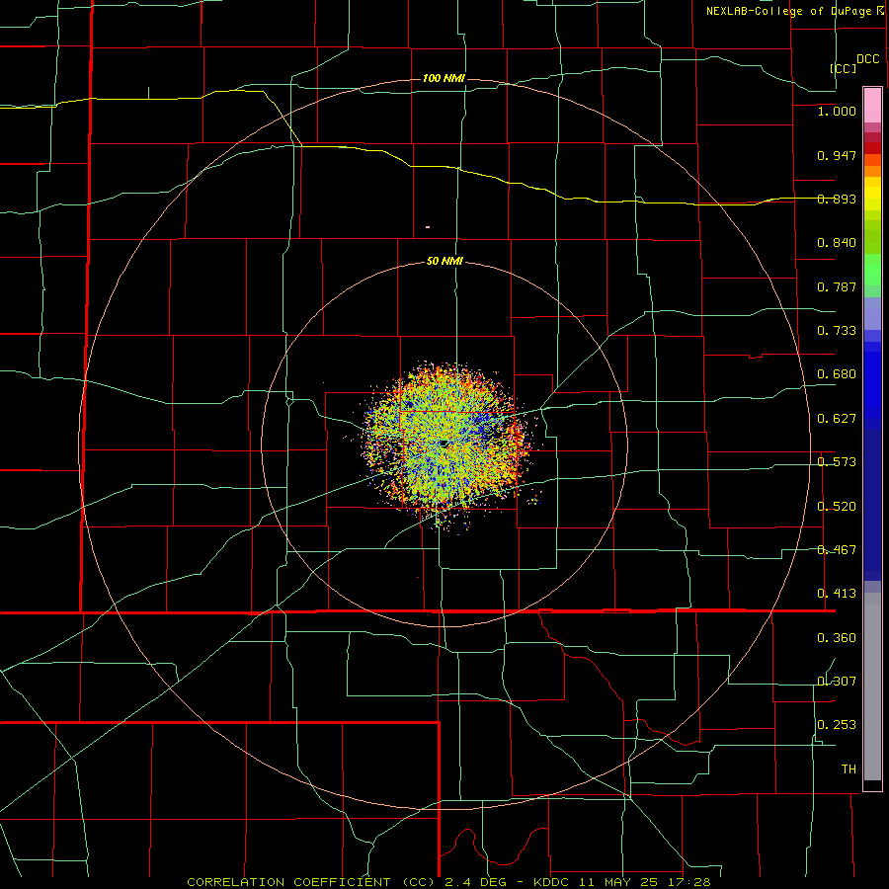Select the 0.413 scale value
889x889 pixels.
[x=837, y=594]
